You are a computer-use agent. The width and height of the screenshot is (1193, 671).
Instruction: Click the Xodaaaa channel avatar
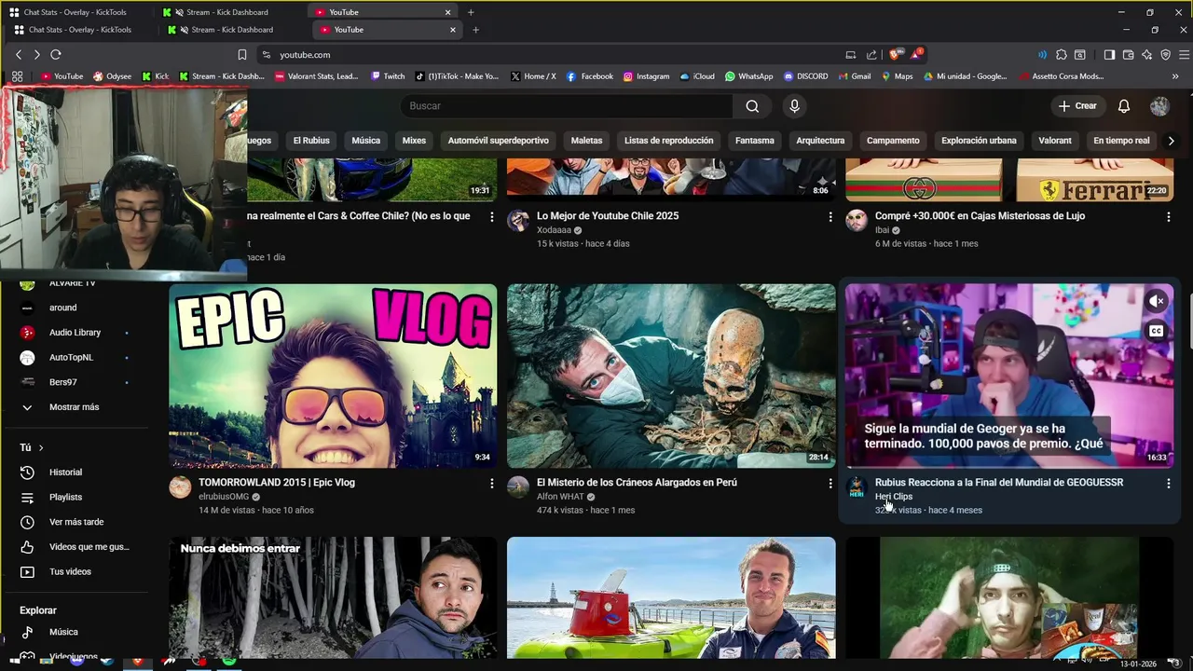[518, 221]
